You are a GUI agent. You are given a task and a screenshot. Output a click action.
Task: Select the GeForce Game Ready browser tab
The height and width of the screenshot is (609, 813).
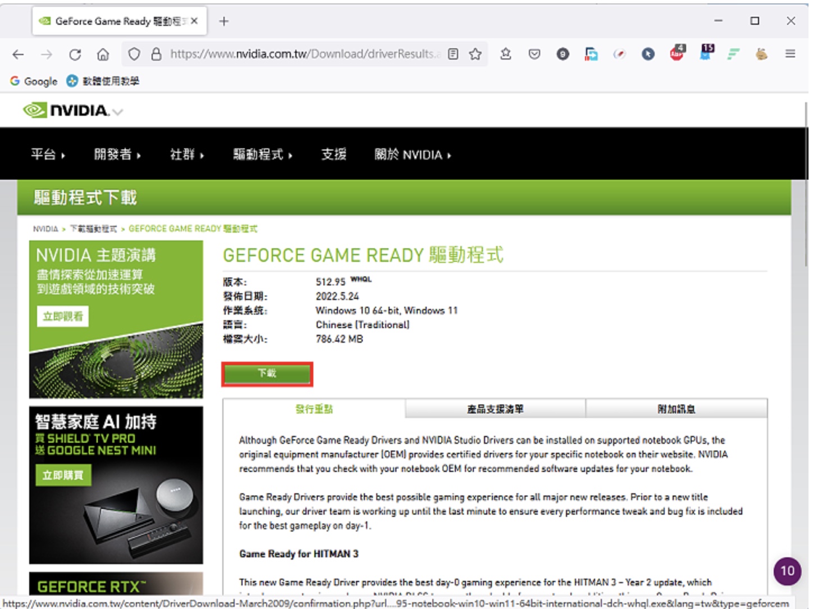click(119, 21)
